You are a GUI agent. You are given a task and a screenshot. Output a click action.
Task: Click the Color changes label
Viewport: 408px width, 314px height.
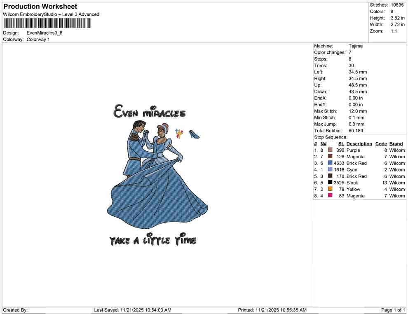pyautogui.click(x=330, y=52)
